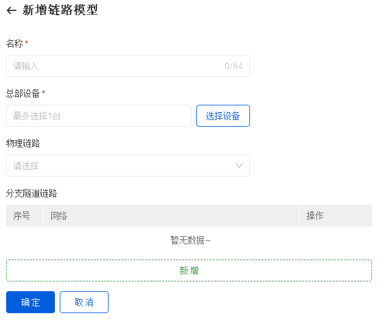This screenshot has width=386, height=321.
Task: Click the back arrow icon
Action: (11, 10)
